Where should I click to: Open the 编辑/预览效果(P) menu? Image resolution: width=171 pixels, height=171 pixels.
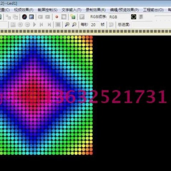point(124,10)
